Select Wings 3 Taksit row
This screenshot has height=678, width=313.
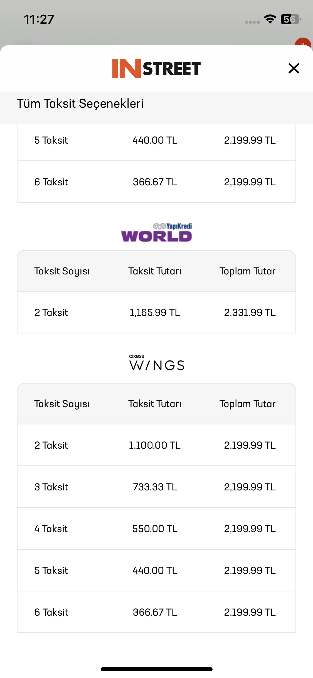156,487
